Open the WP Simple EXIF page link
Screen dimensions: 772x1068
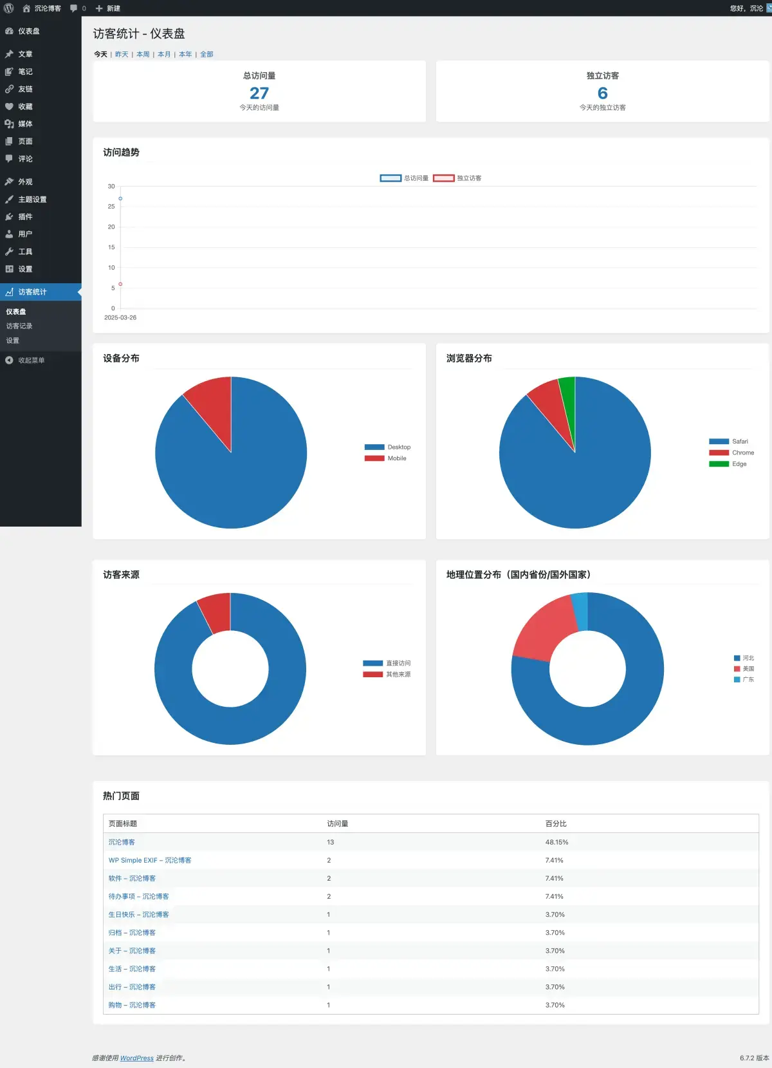click(x=150, y=860)
